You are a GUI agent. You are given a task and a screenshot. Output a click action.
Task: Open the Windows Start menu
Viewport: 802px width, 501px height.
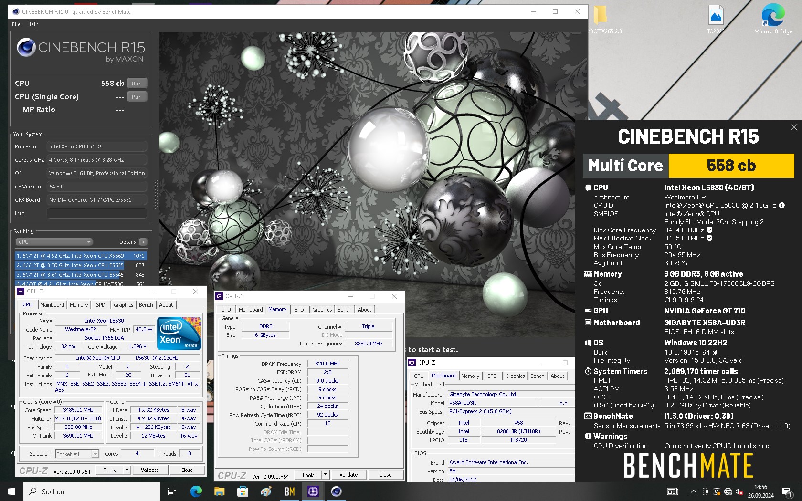pyautogui.click(x=11, y=491)
